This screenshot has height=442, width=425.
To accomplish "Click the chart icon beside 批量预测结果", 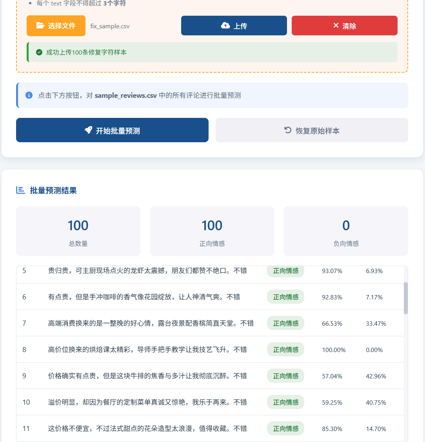I will point(20,190).
